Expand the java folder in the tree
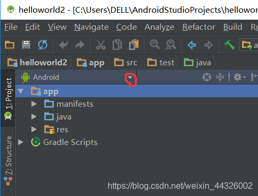Screen dimensions: 258x196 tap(34, 117)
